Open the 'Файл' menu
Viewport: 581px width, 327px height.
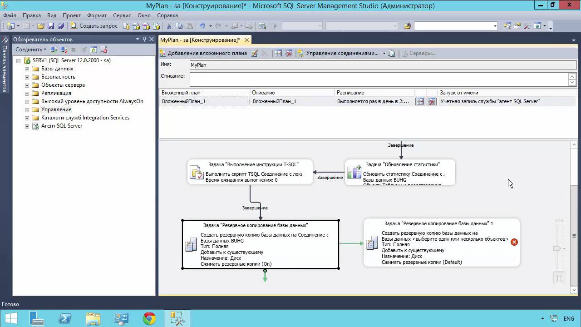pyautogui.click(x=10, y=15)
